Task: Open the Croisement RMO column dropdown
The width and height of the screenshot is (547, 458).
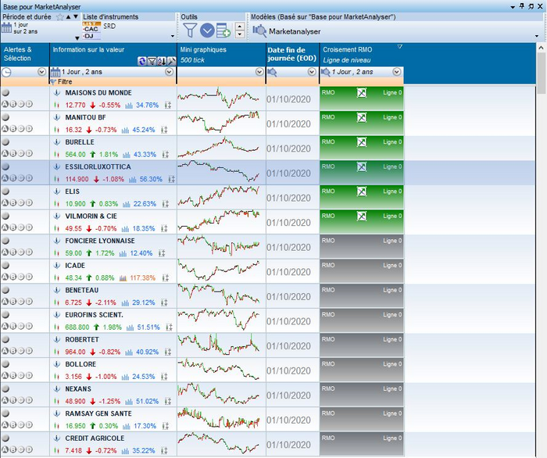Action: coord(396,72)
